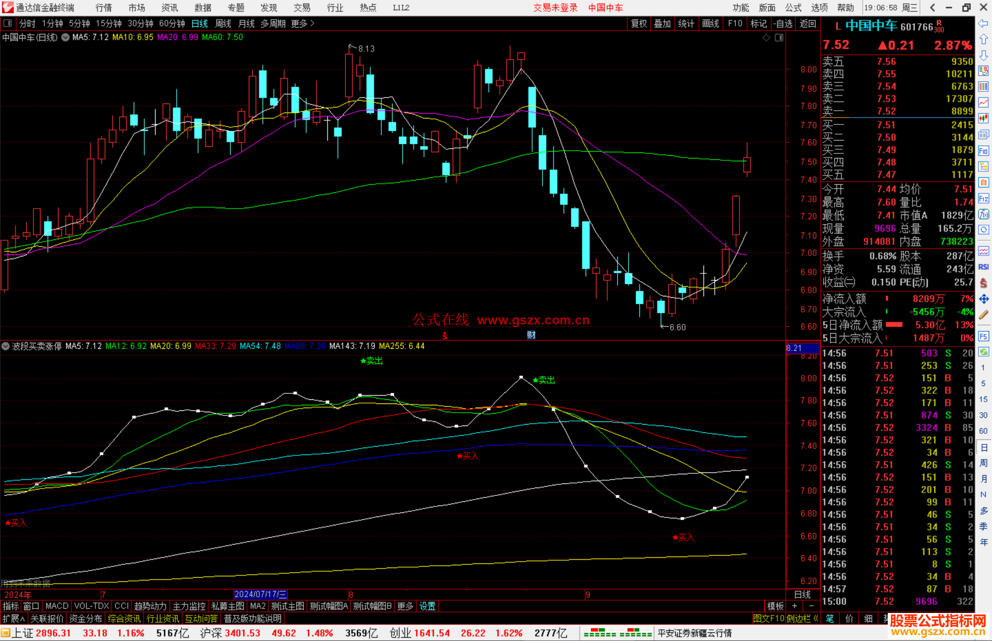992x641 pixels.
Task: Click the plus zoom button near 模板
Action: click(x=795, y=606)
